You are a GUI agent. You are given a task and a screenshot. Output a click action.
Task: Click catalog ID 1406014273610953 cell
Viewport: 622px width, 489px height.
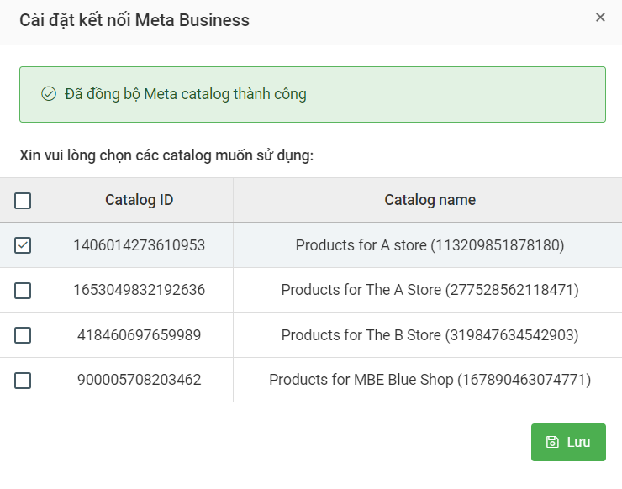[140, 245]
